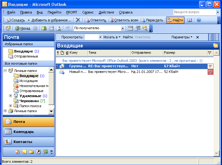Click the Outlook Today icon
The image size is (222, 165).
click(x=8, y=28)
